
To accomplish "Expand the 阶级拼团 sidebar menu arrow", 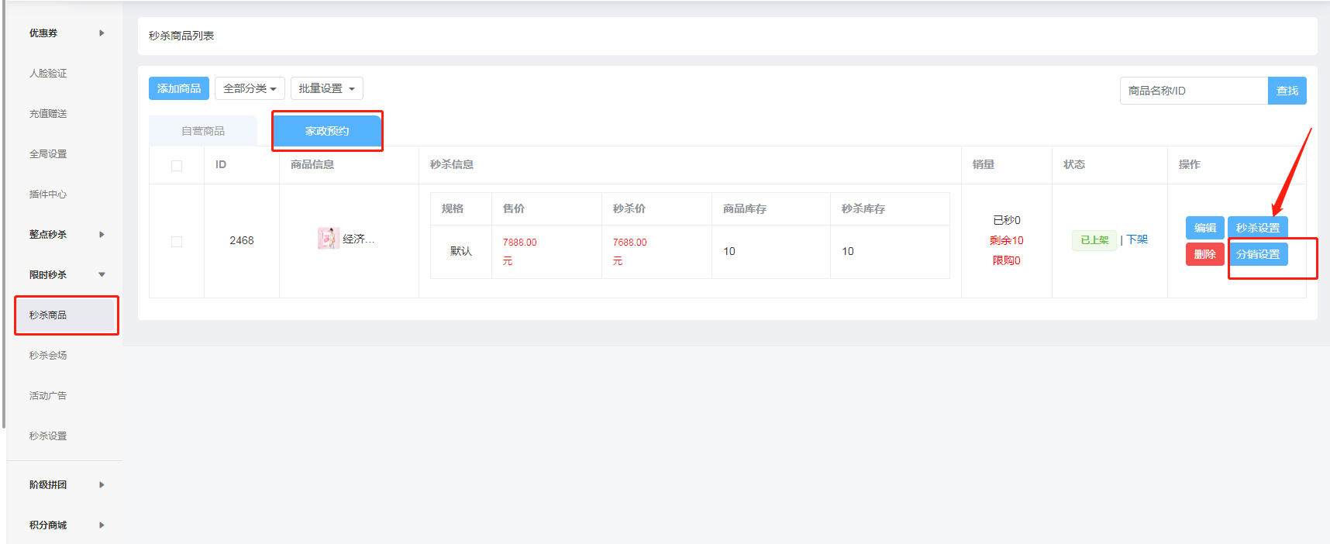I will [102, 485].
